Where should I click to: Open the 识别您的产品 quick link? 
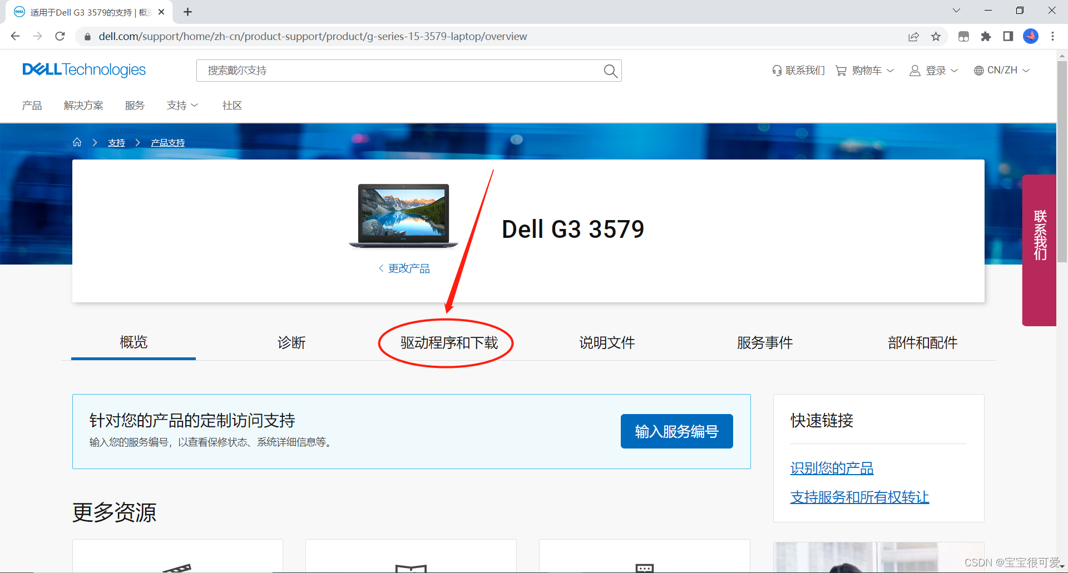(832, 468)
